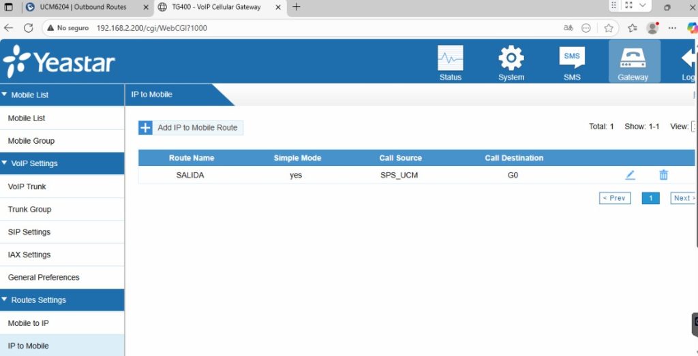Click the browser address bar
Image resolution: width=698 pixels, height=356 pixels.
(x=307, y=28)
